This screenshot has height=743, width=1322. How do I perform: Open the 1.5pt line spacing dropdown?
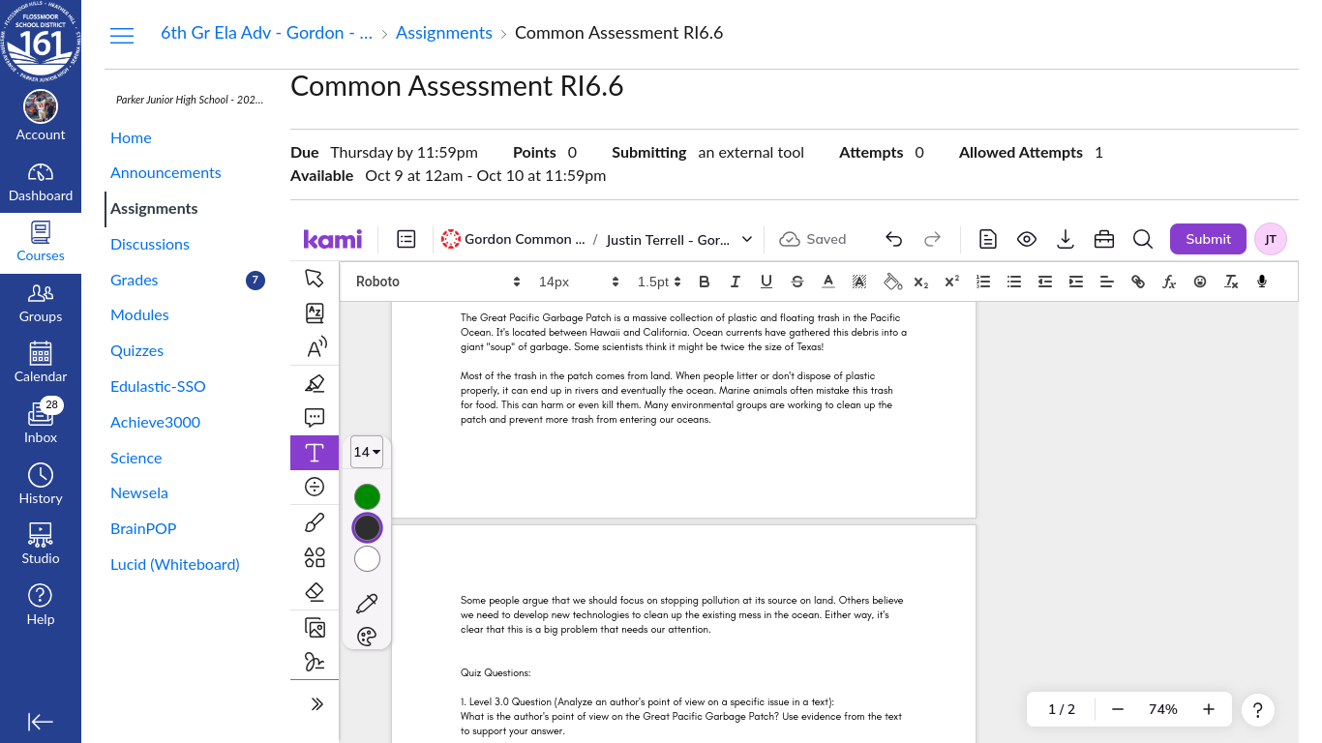(x=658, y=282)
